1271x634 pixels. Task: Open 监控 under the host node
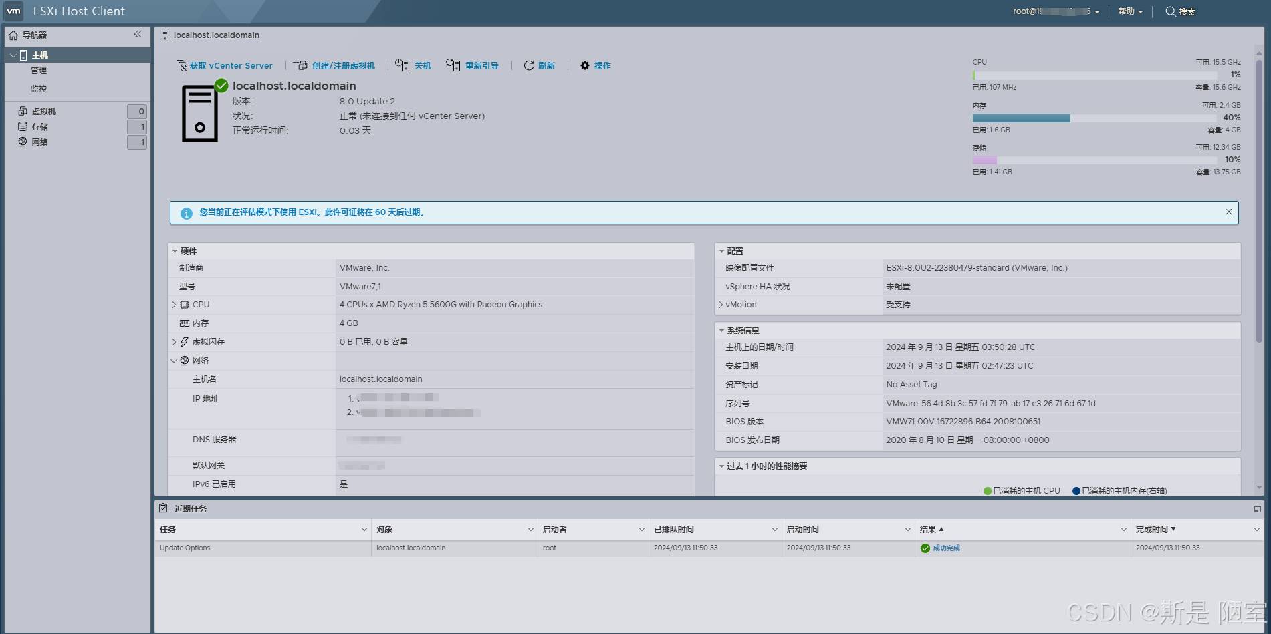[39, 88]
